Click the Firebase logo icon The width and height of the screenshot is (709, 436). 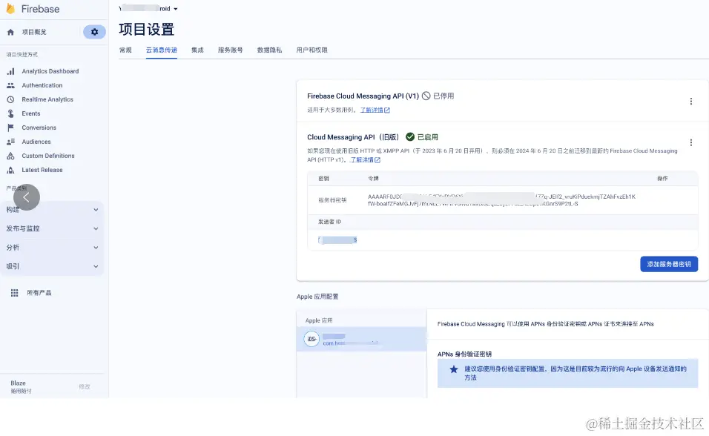click(10, 9)
